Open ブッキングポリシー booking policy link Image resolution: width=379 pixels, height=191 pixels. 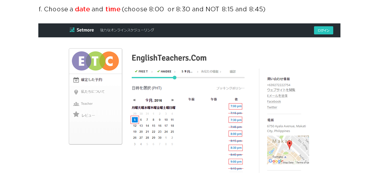[230, 88]
